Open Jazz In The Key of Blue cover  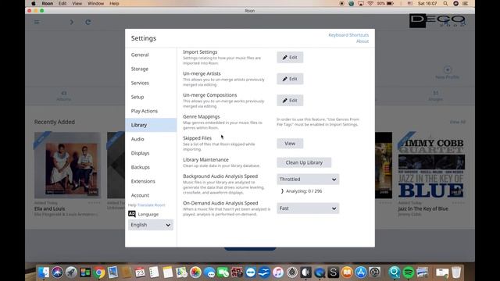click(431, 165)
